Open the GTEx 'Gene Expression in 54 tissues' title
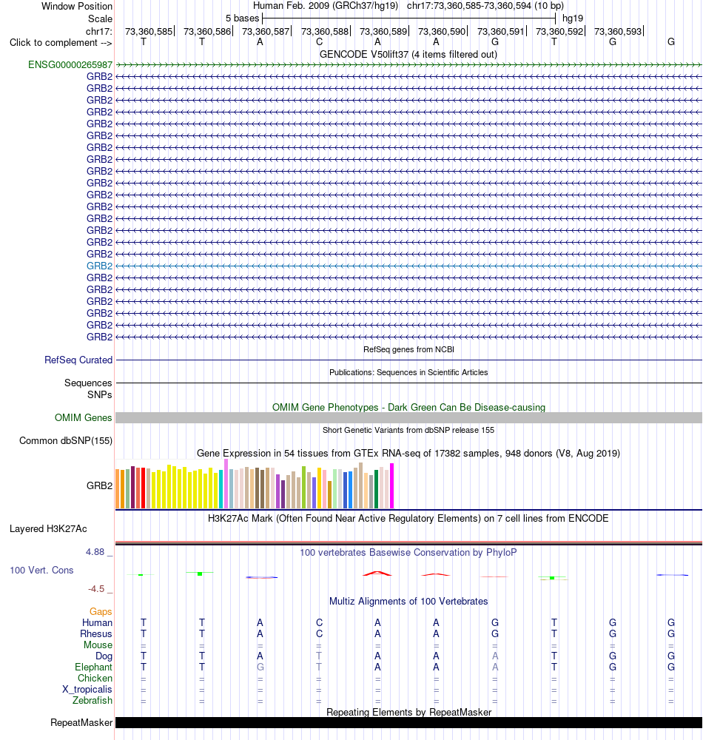Screen dimensions: 703x740 click(x=408, y=454)
